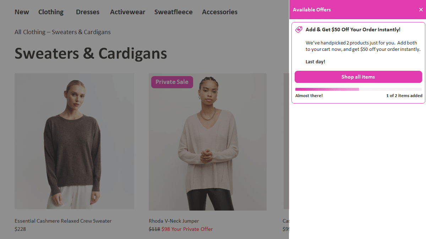Navigate to the Accessories category

[219, 12]
